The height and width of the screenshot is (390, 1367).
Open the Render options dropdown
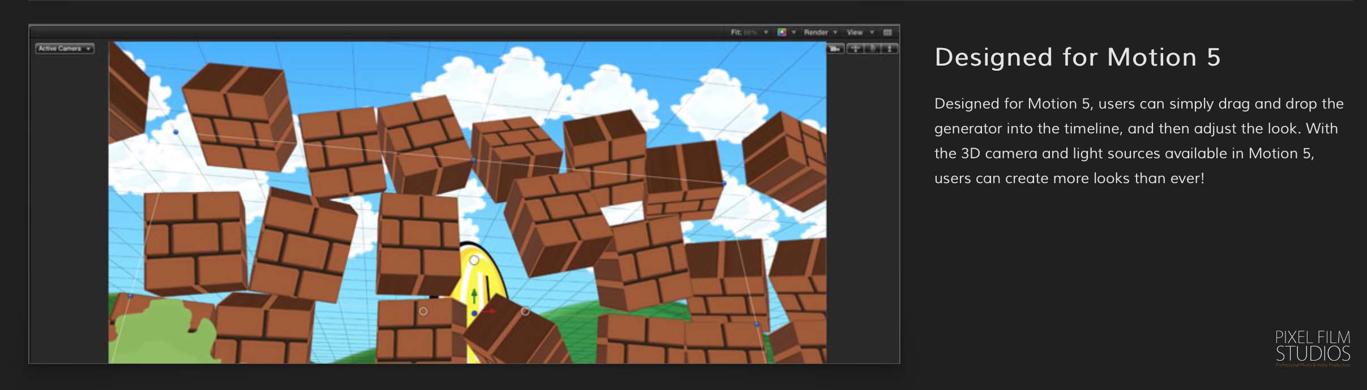coord(821,32)
